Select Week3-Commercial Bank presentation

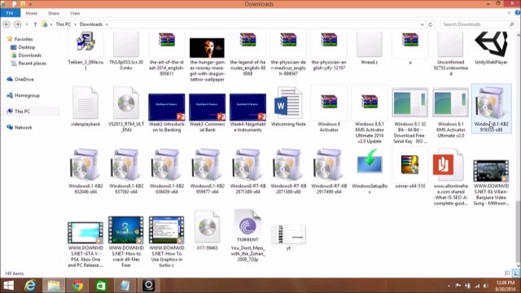pos(207,112)
